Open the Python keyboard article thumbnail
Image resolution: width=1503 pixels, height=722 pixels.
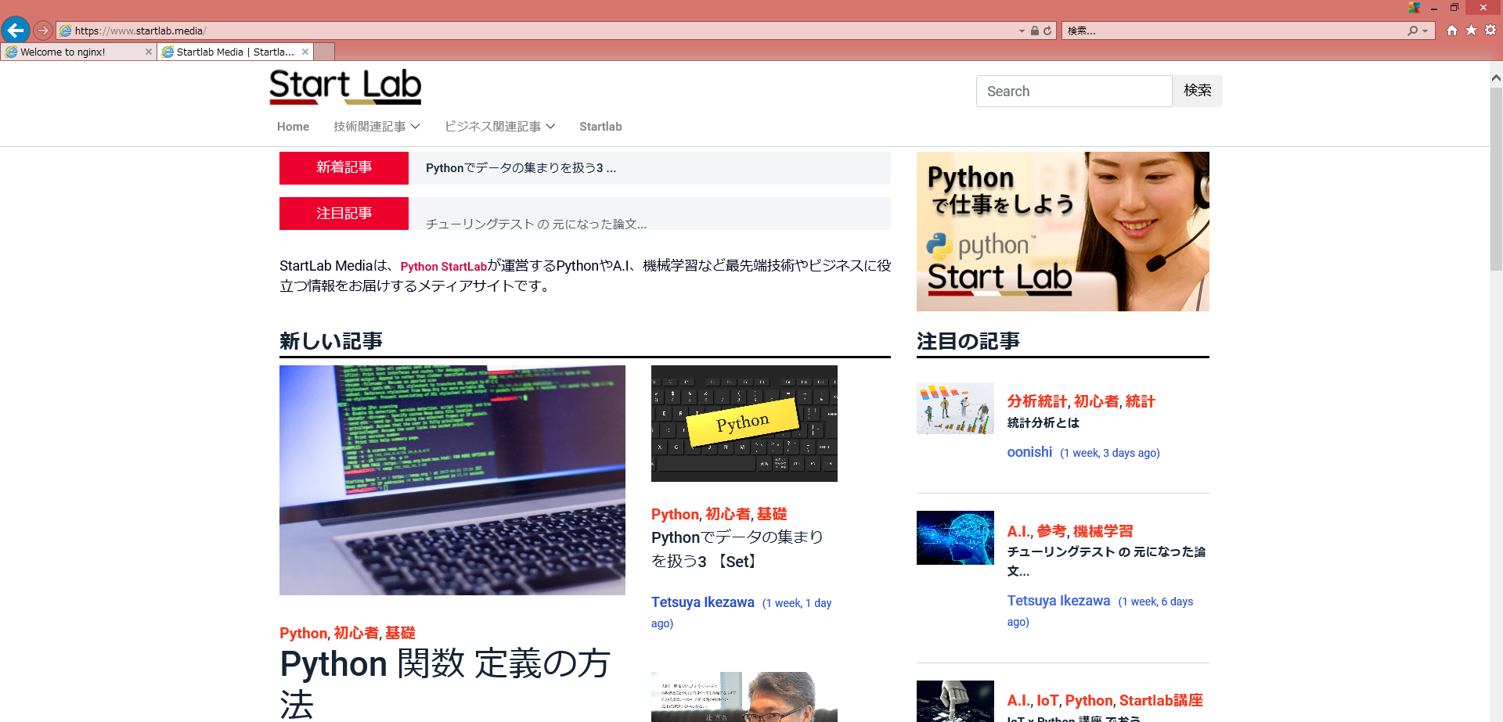(x=744, y=423)
